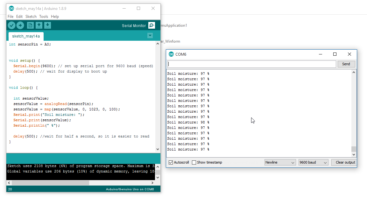Click the Clear output button
This screenshot has height=204, width=367.
click(344, 162)
